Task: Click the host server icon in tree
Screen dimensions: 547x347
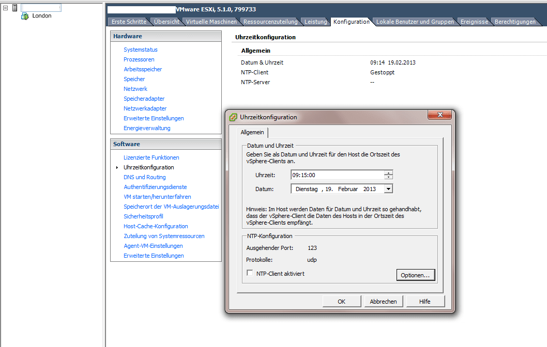Action: click(x=14, y=8)
